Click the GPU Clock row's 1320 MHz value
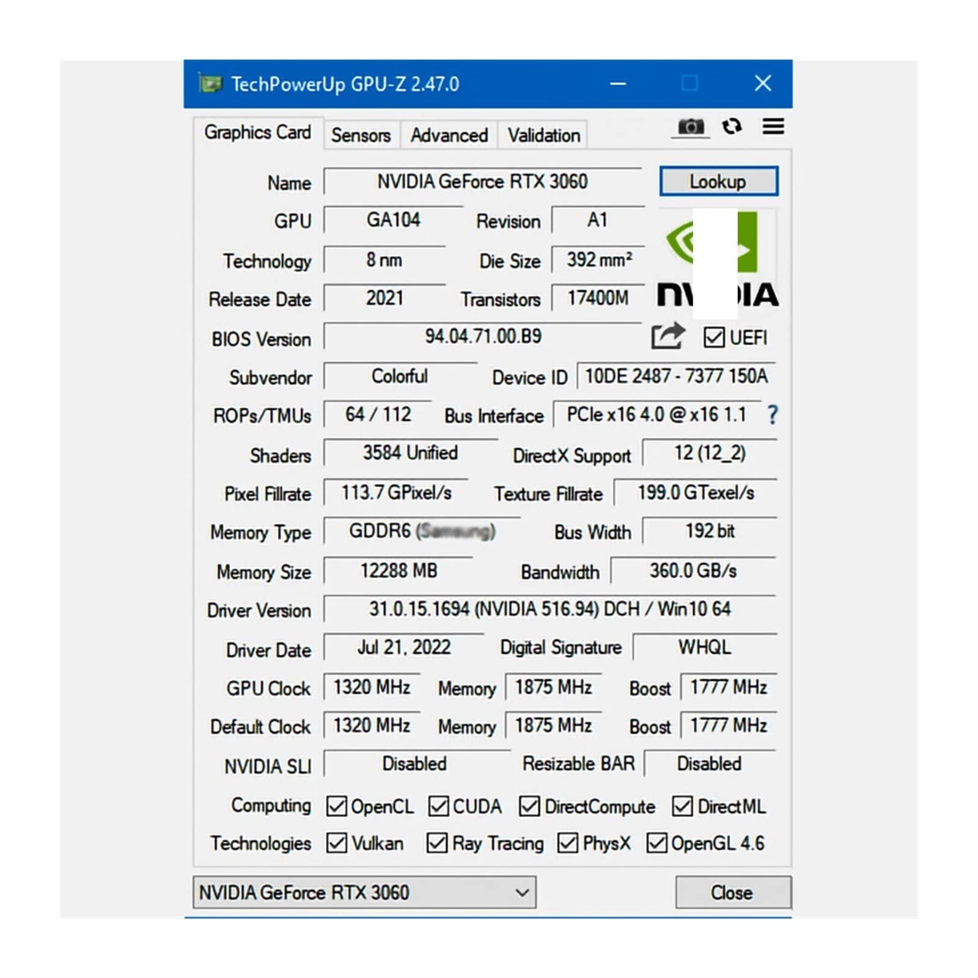 click(x=372, y=687)
